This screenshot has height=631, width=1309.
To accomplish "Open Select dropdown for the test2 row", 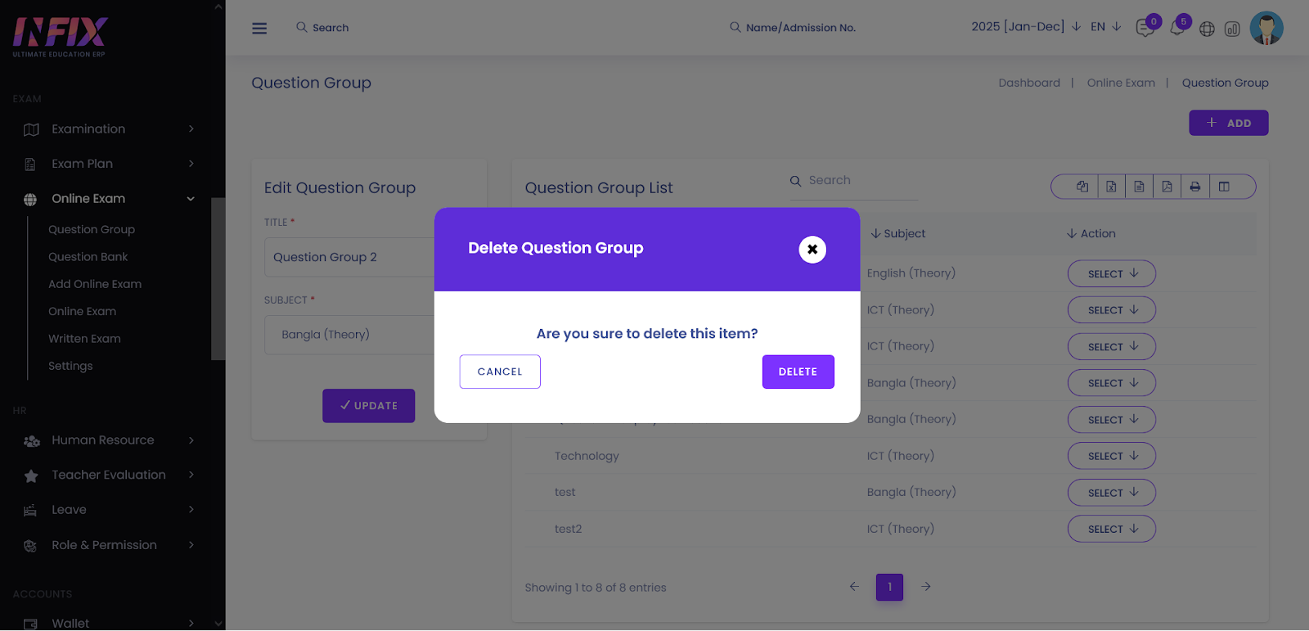I will coord(1111,529).
